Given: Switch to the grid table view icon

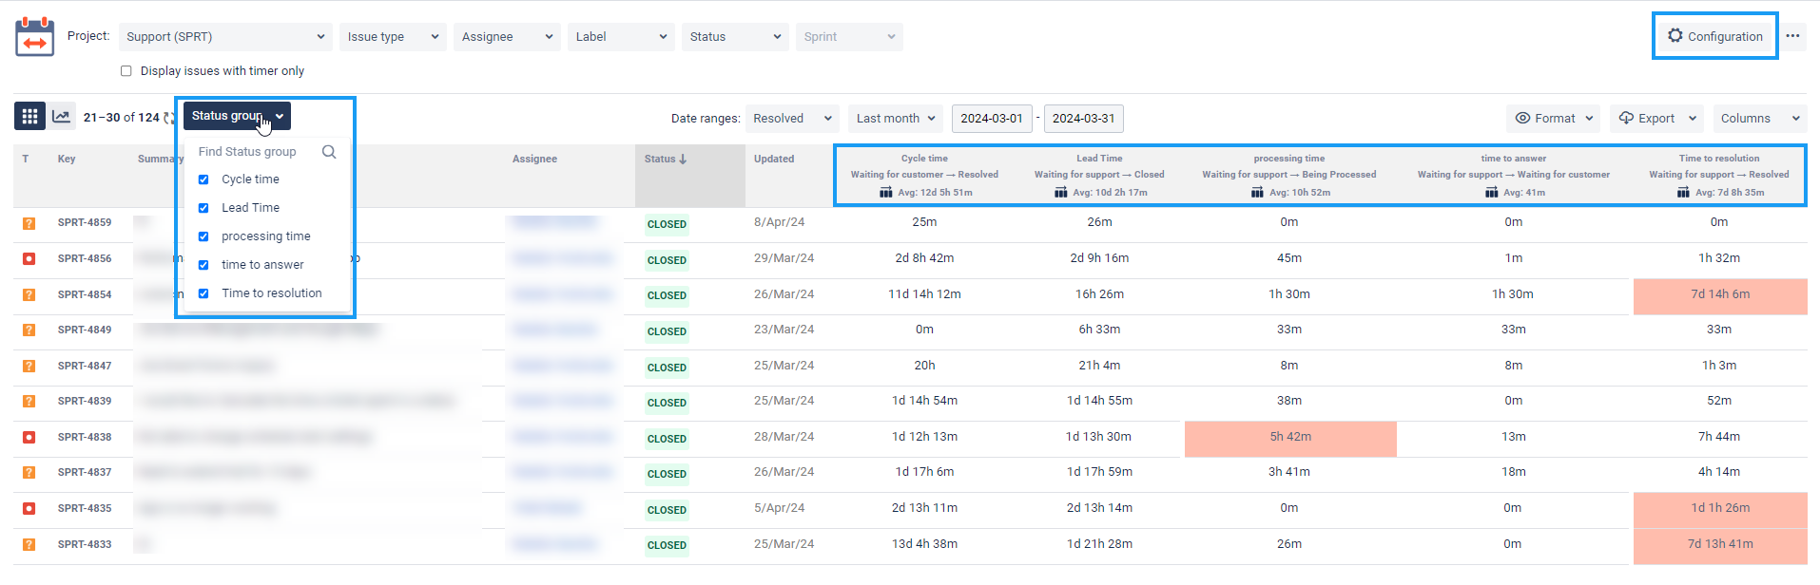Looking at the screenshot, I should [29, 116].
